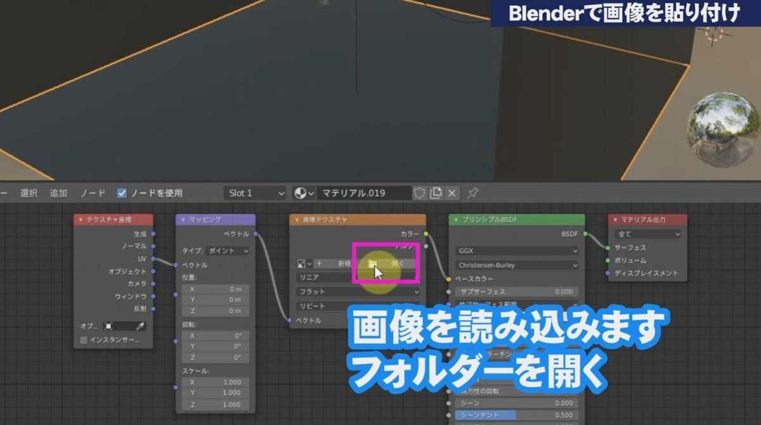Click the 回転 Y 0° field
Screen dimensions: 761x425
[x=216, y=346]
